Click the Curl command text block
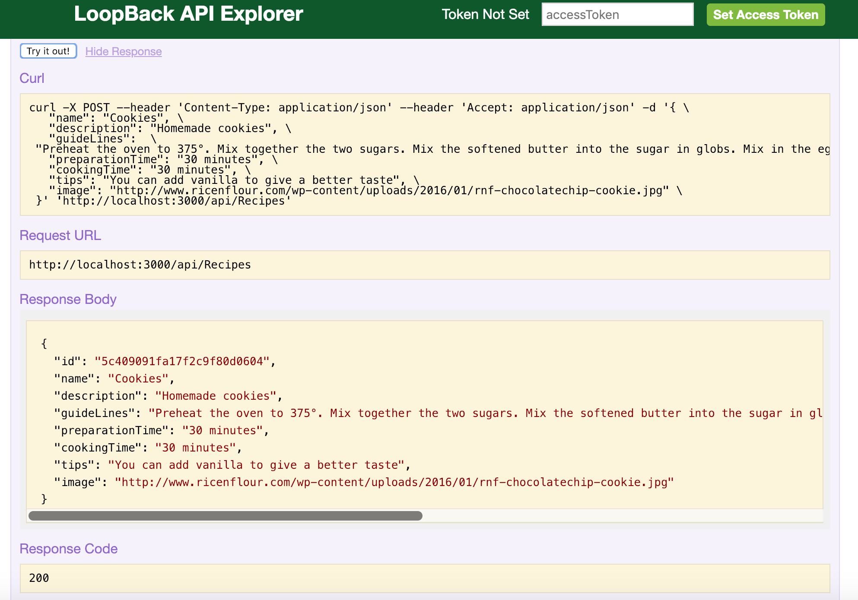858x600 pixels. (x=425, y=154)
